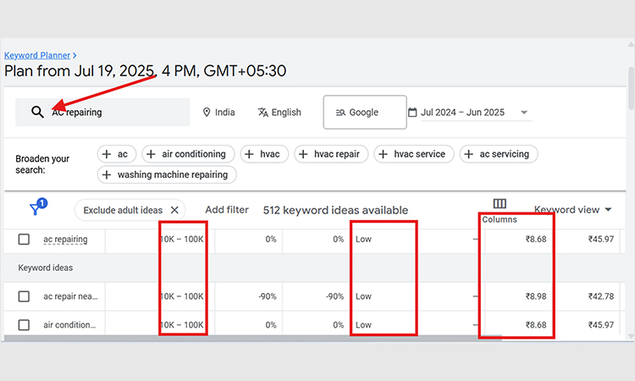Check the 'ac repair nea...' row checkbox

(24, 296)
